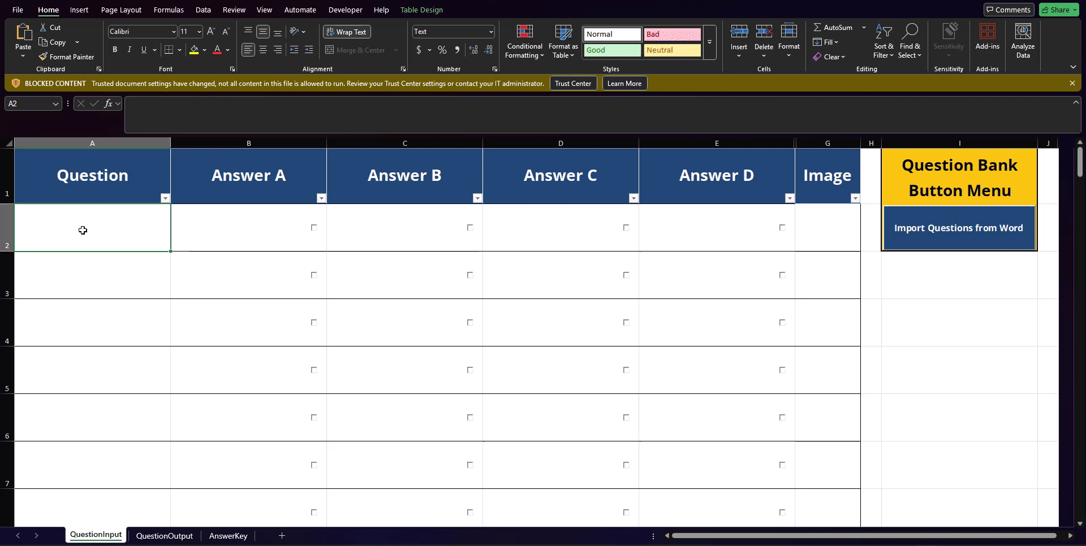Click Import Questions from Word button
This screenshot has height=546, width=1086.
(x=959, y=228)
